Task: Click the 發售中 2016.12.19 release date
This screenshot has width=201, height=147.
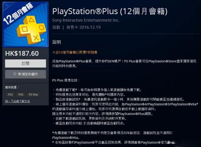Action: 83,27
